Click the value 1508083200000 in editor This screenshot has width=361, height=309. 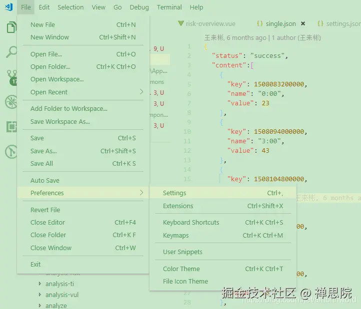279,84
